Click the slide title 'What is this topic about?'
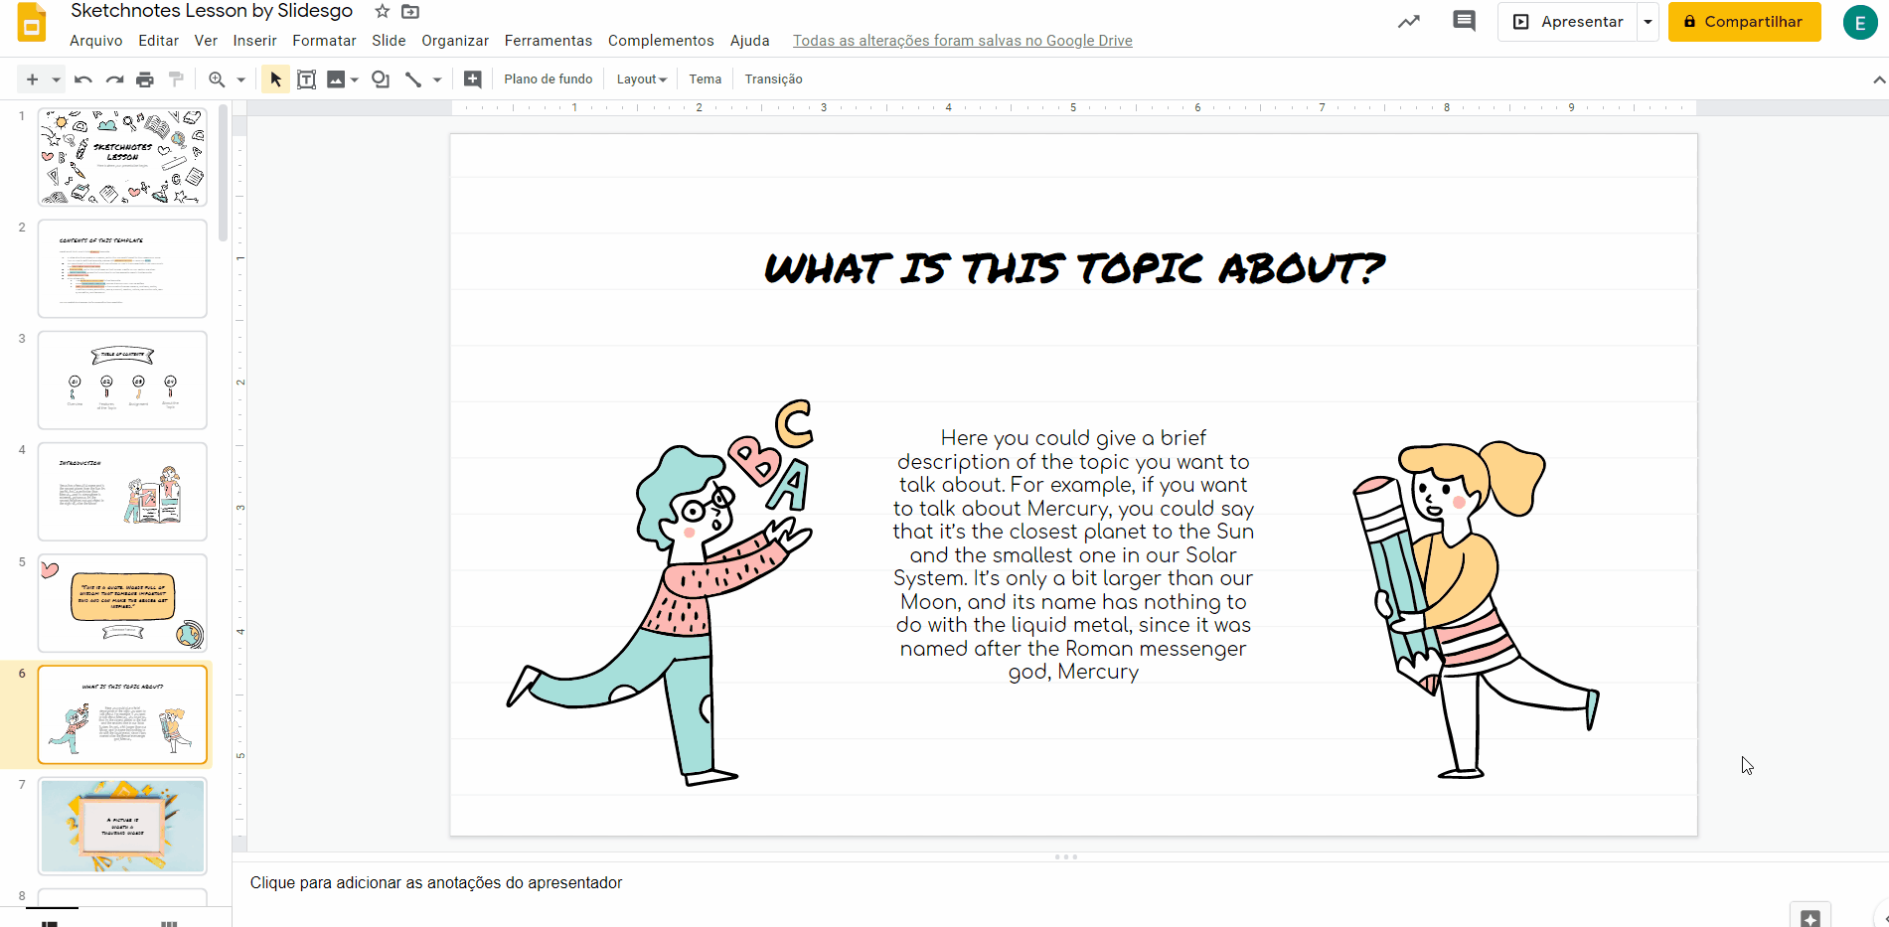1889x927 pixels. (1074, 268)
